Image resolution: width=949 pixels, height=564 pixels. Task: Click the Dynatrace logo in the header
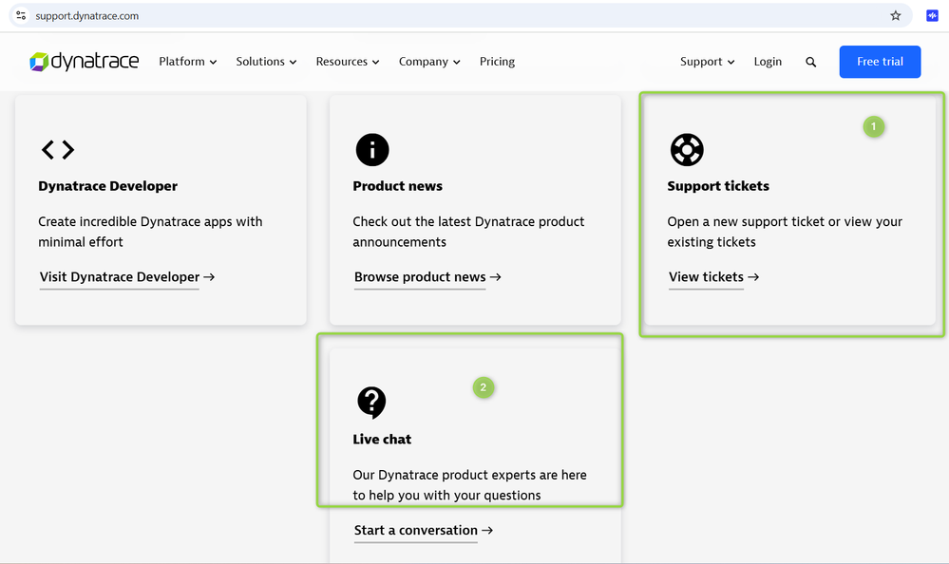[x=84, y=62]
